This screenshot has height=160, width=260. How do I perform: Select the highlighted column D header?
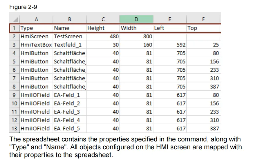tap(136, 19)
